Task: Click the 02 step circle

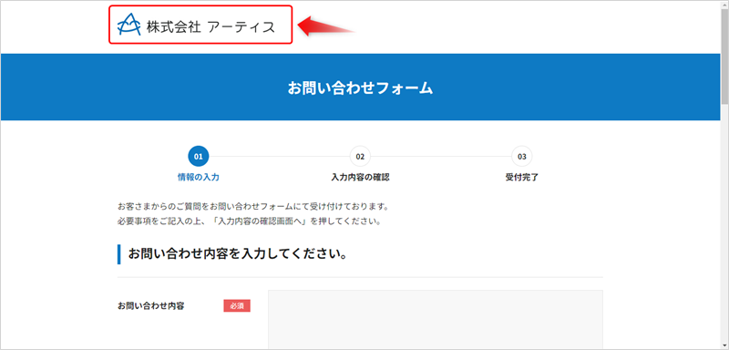Action: coord(360,157)
